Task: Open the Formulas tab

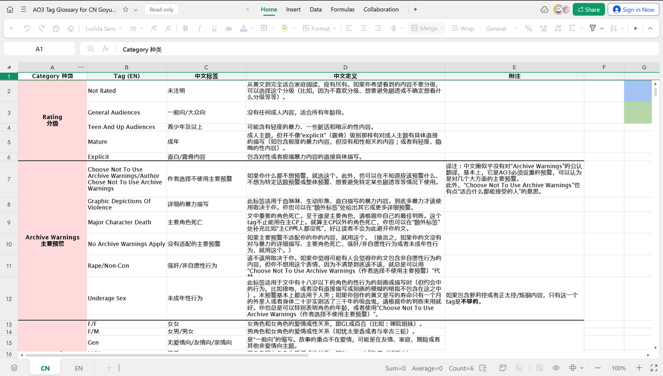Action: (342, 9)
